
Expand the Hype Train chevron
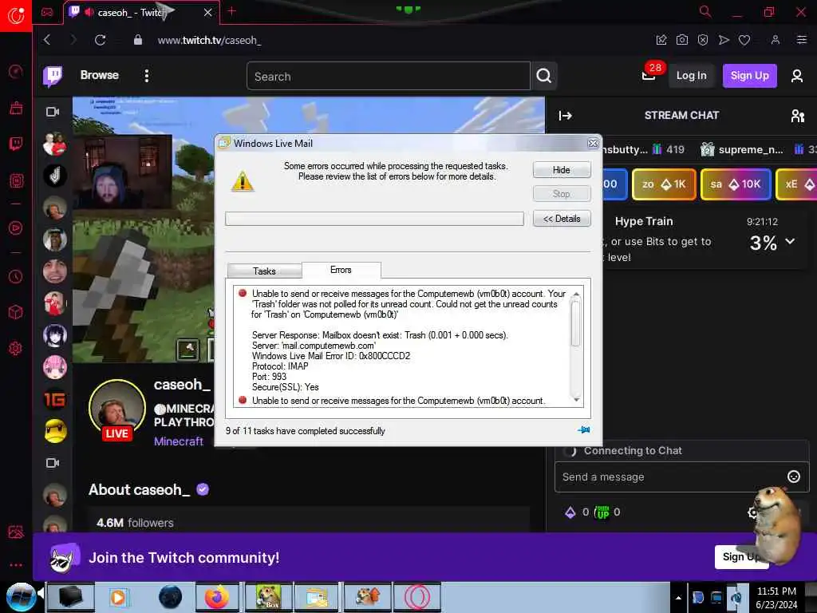pyautogui.click(x=790, y=241)
